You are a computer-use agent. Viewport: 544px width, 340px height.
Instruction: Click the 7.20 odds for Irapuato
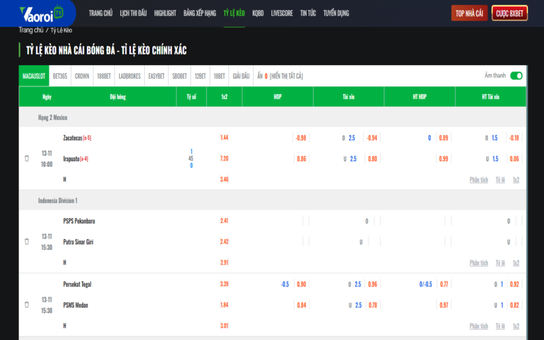(x=224, y=158)
